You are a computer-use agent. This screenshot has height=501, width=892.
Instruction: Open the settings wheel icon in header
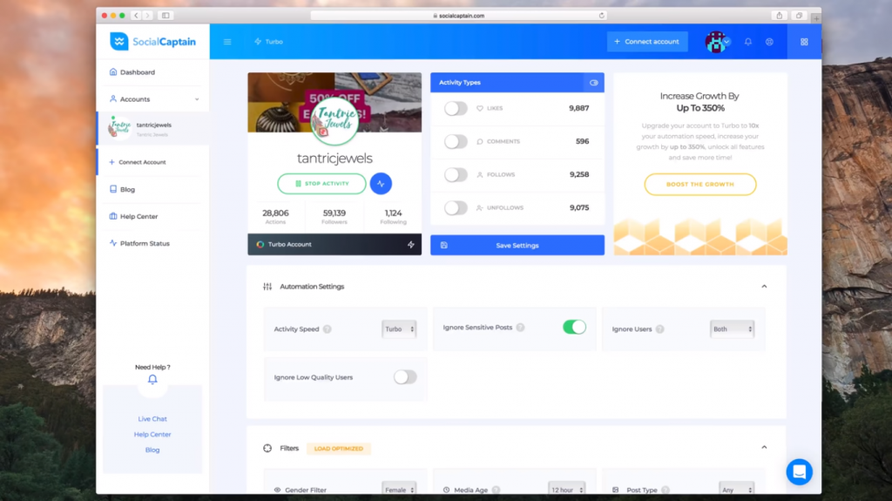(x=769, y=42)
